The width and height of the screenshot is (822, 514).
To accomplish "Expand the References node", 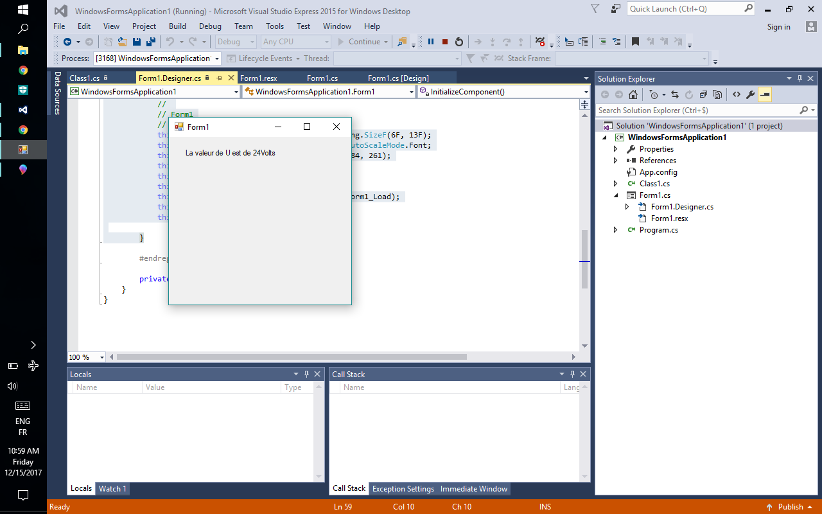I will pos(615,161).
